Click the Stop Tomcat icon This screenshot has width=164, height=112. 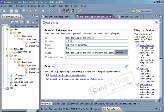68,11
